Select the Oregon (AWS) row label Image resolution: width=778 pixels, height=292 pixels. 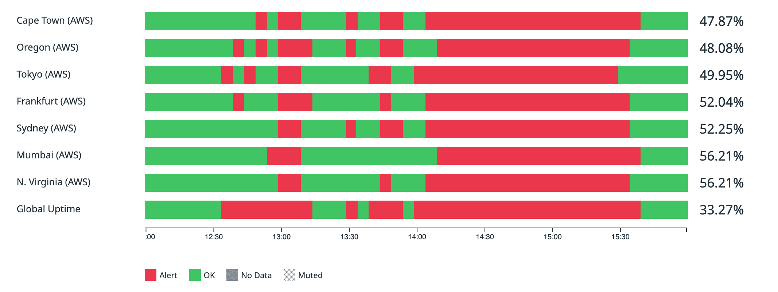pos(47,48)
